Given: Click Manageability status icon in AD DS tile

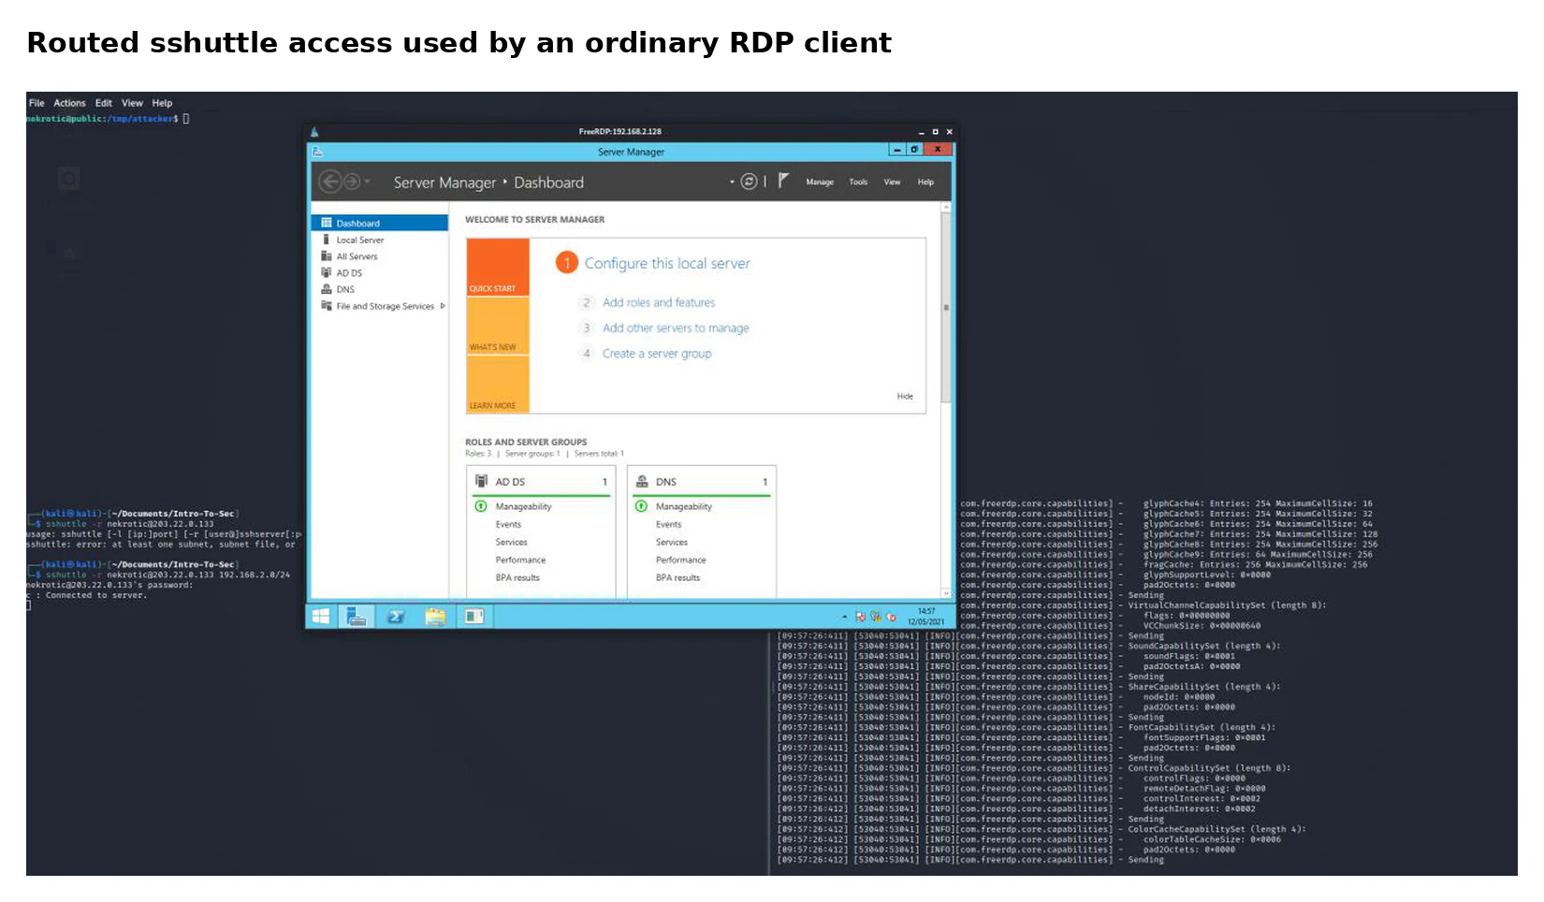Looking at the screenshot, I should (x=481, y=506).
